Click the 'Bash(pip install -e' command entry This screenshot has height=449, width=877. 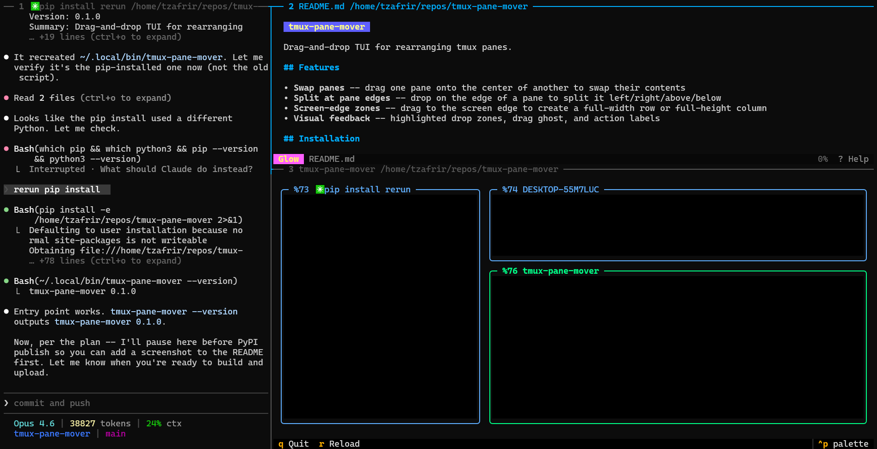coord(128,215)
